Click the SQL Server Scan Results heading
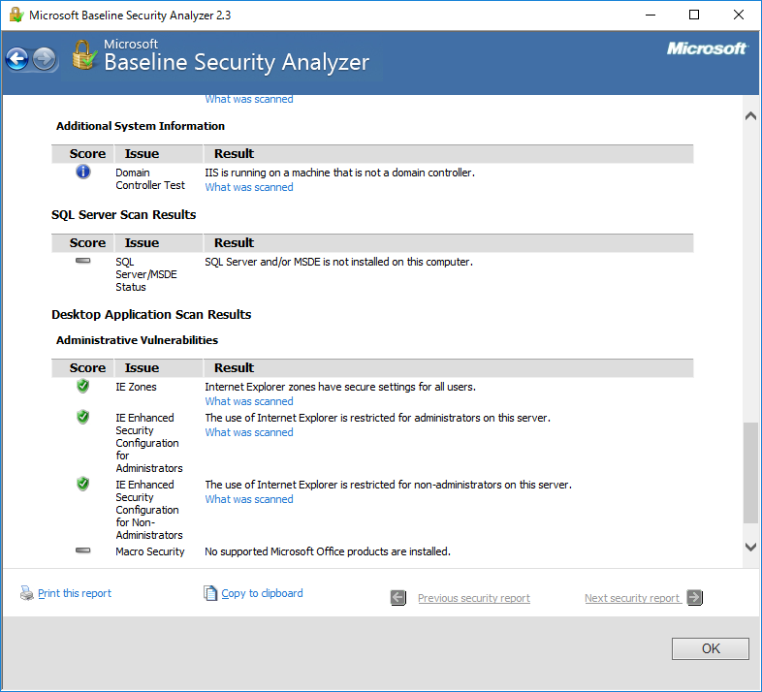 coord(124,215)
